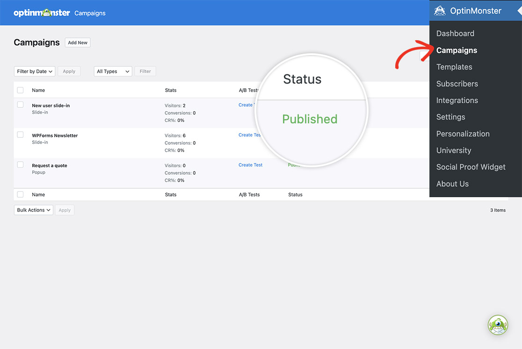The width and height of the screenshot is (522, 349).
Task: Click the 3 Items count text
Action: (x=498, y=210)
